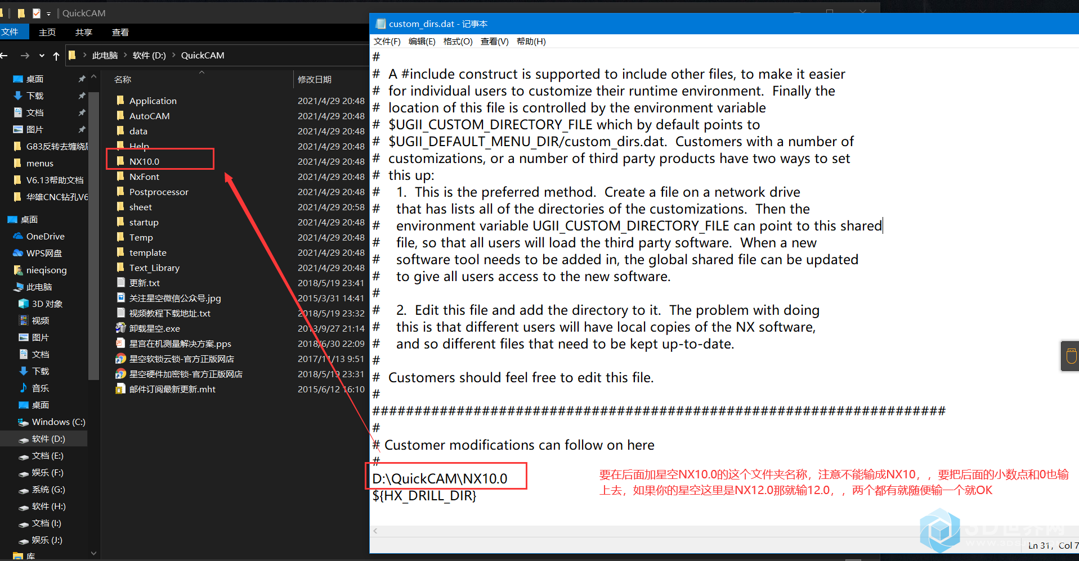Select the 更新.txt file
The width and height of the screenshot is (1079, 561).
tap(144, 283)
